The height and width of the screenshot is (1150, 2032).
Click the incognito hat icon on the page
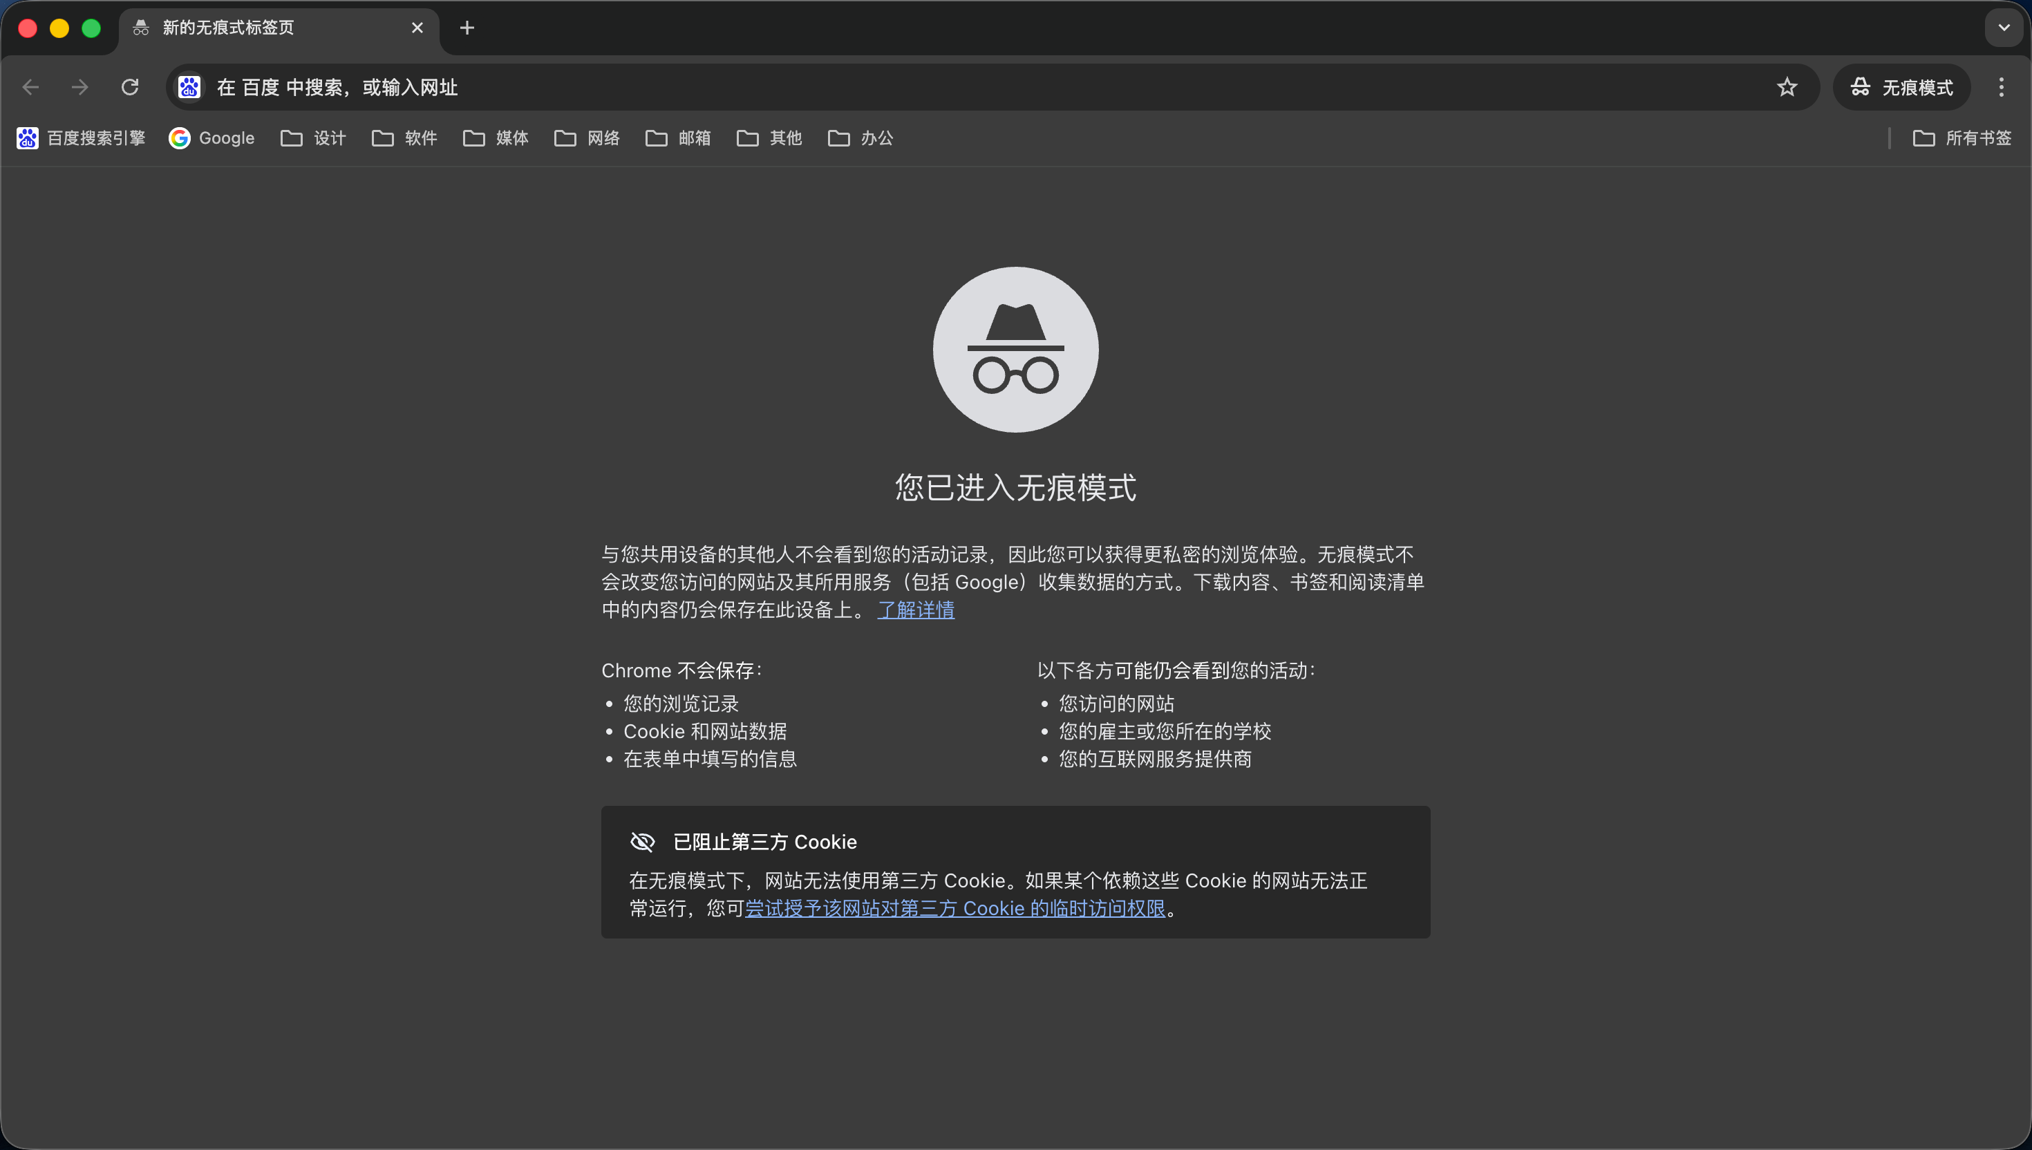[x=1015, y=350]
